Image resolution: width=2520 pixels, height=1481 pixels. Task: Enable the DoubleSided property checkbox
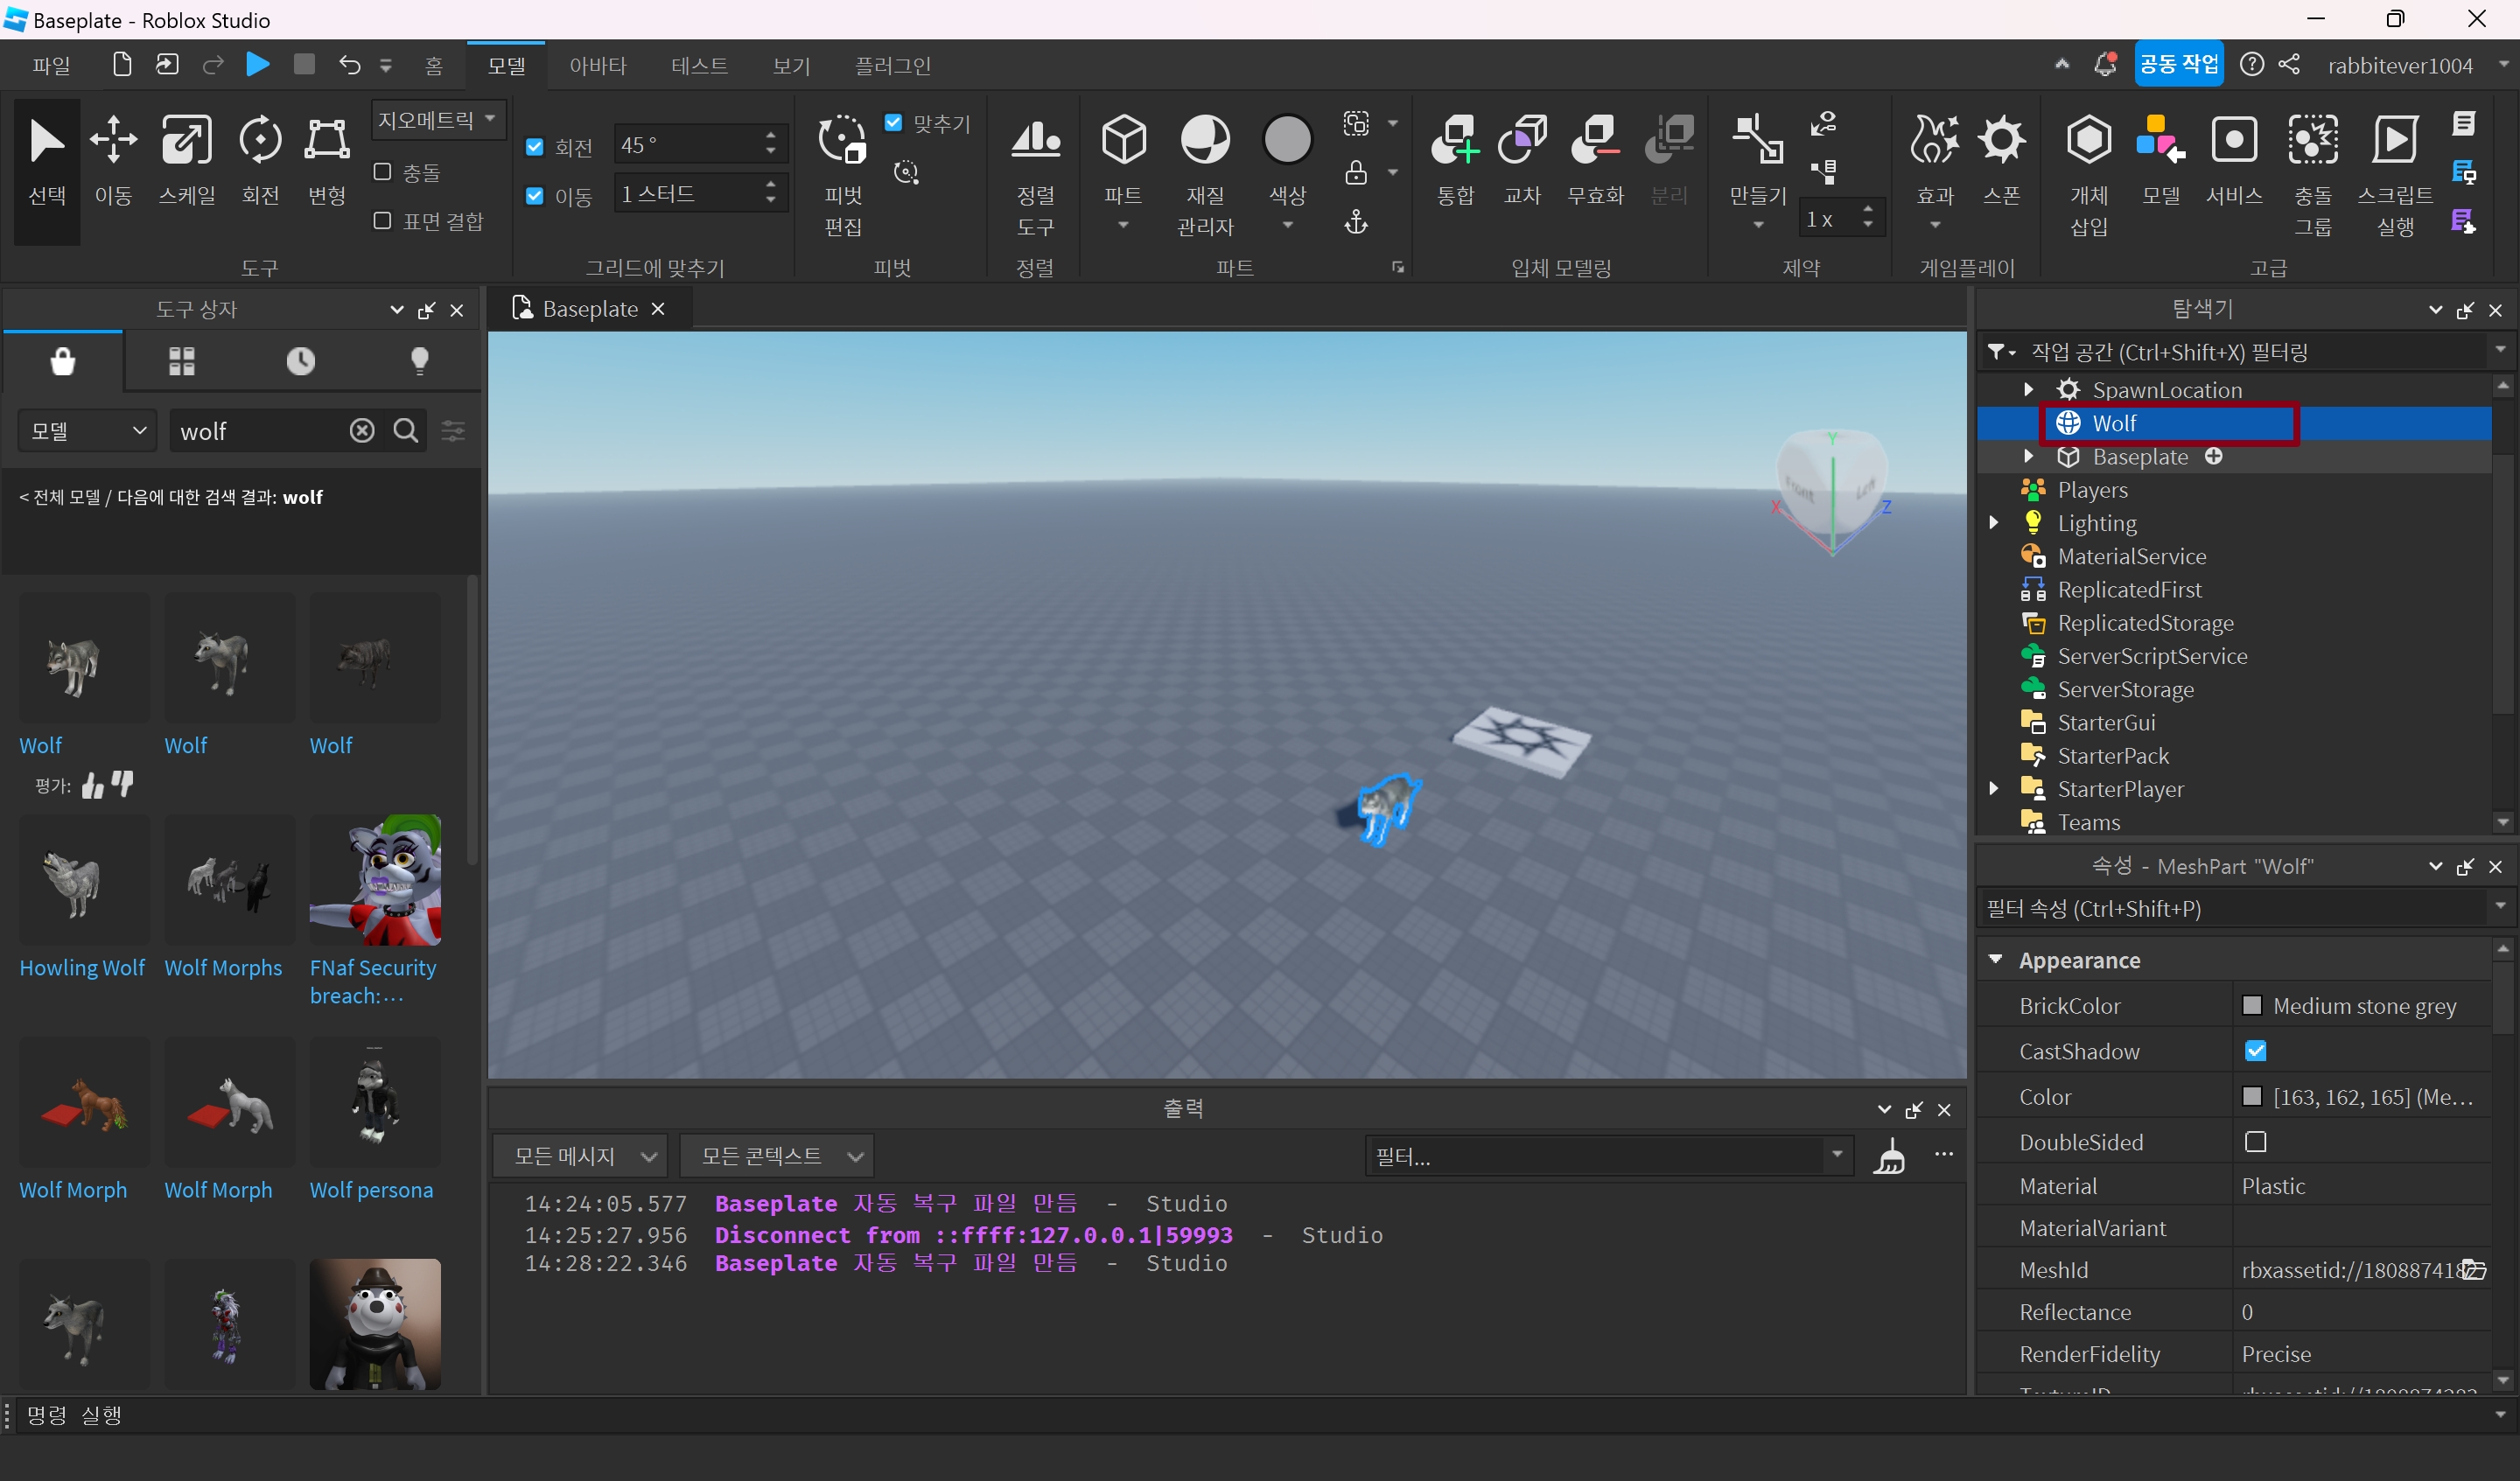(2255, 1142)
